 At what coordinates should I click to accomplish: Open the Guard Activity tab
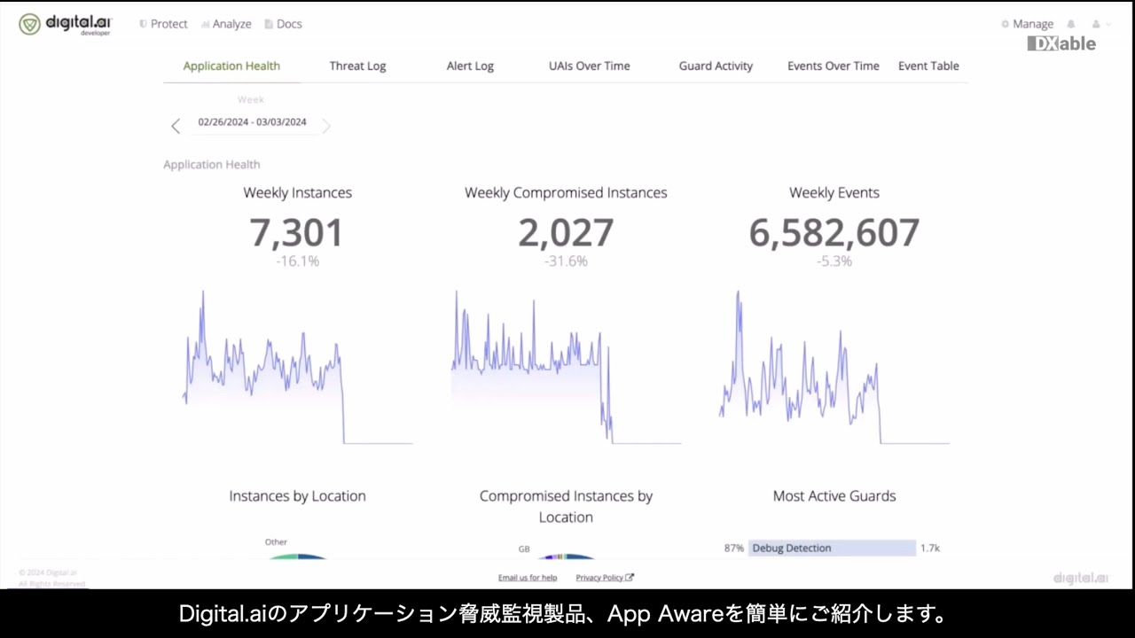716,66
